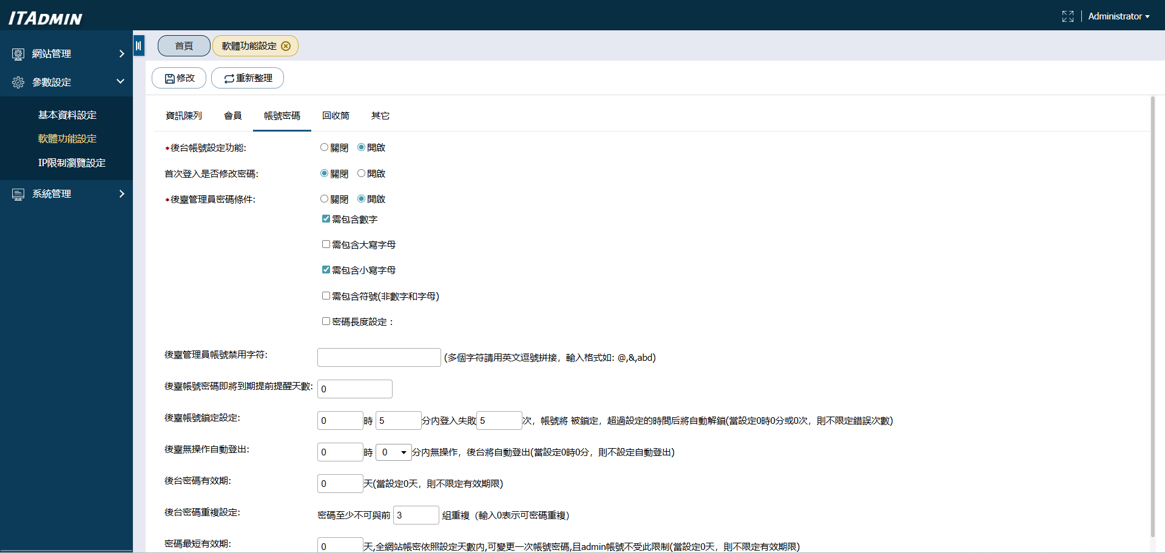This screenshot has width=1165, height=553.
Task: Click the page's vertical scrollbar
Action: [x=1152, y=315]
